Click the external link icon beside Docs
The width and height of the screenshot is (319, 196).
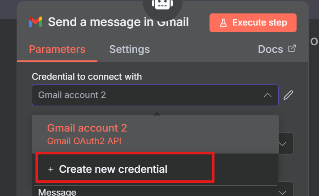(292, 49)
